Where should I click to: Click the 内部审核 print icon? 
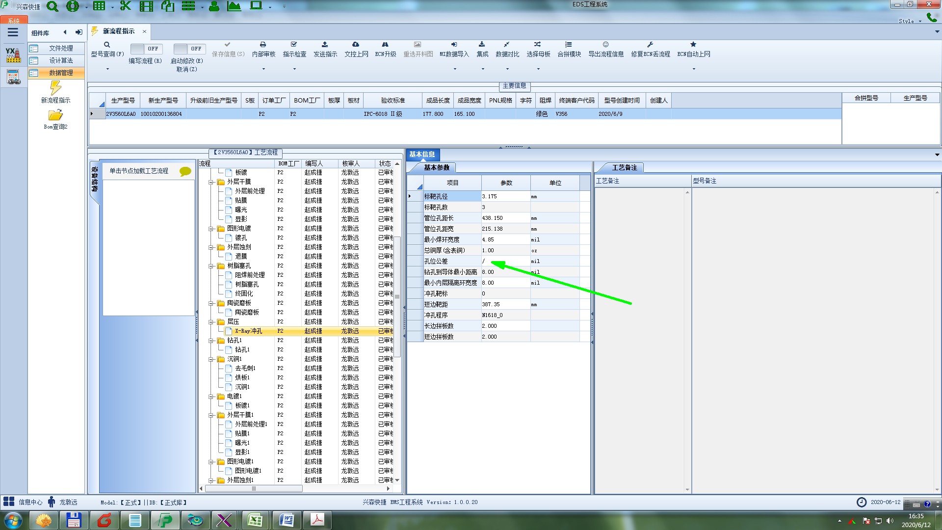263,45
